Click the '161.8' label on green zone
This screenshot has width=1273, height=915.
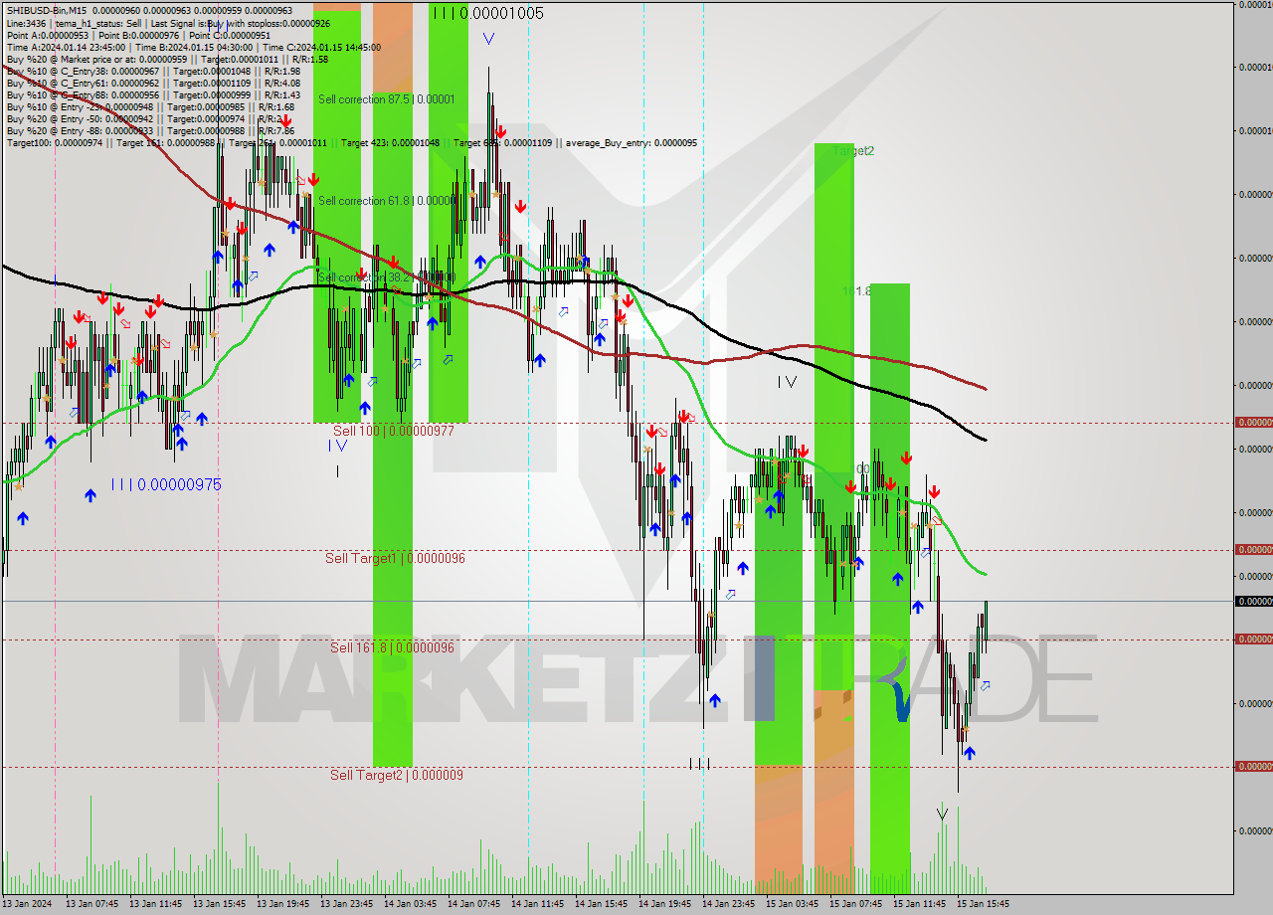[x=857, y=291]
